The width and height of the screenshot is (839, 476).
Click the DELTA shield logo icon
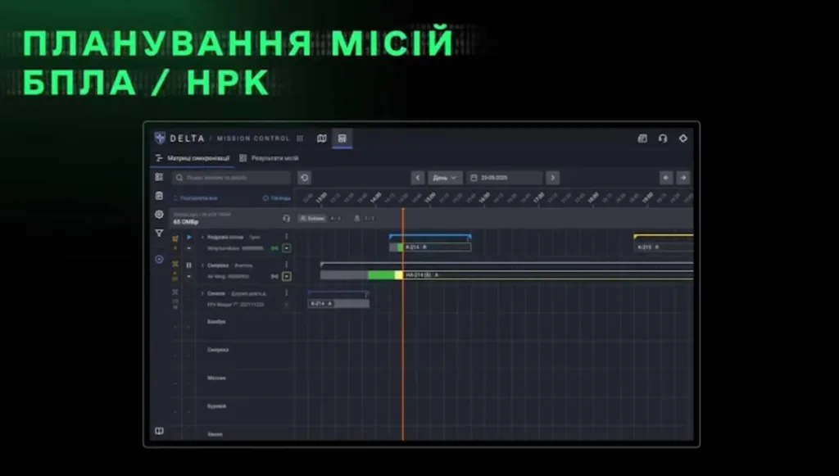[161, 138]
